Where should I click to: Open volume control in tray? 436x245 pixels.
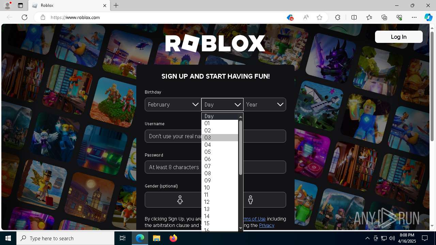pyautogui.click(x=392, y=238)
